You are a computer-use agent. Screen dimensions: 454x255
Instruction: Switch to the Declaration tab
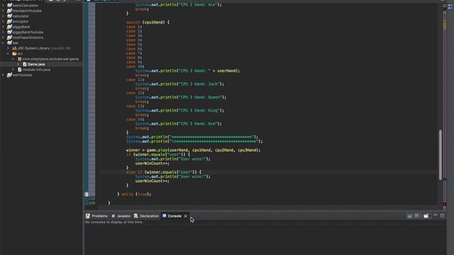pos(149,216)
